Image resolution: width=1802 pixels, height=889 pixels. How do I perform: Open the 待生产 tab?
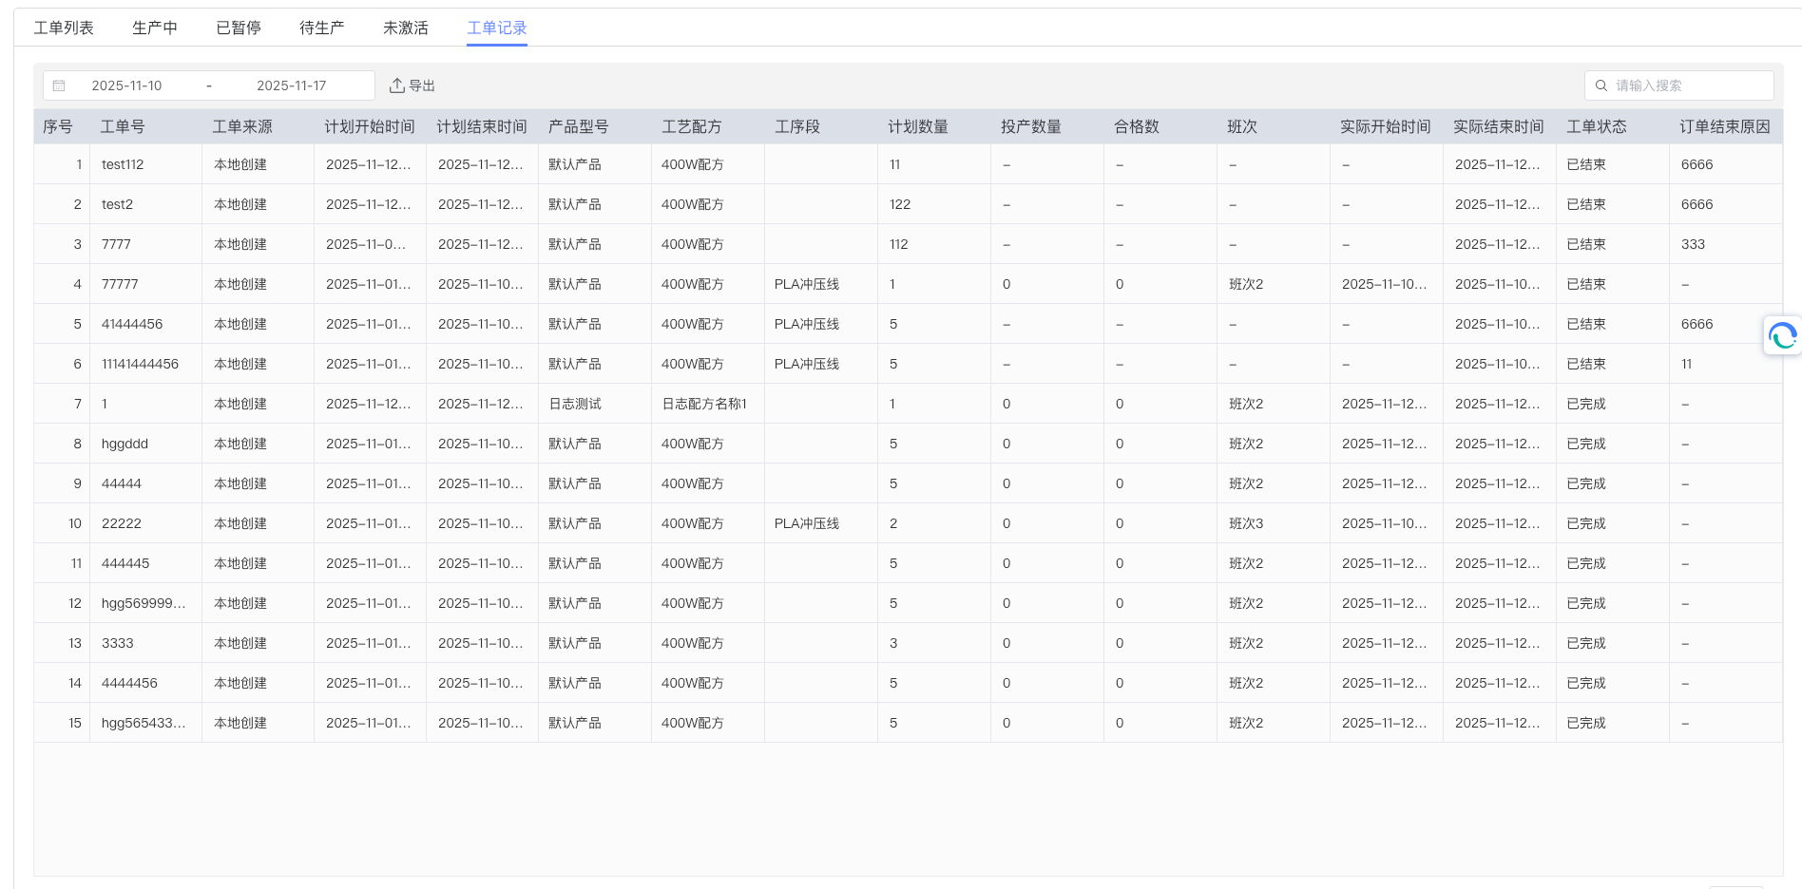(321, 28)
